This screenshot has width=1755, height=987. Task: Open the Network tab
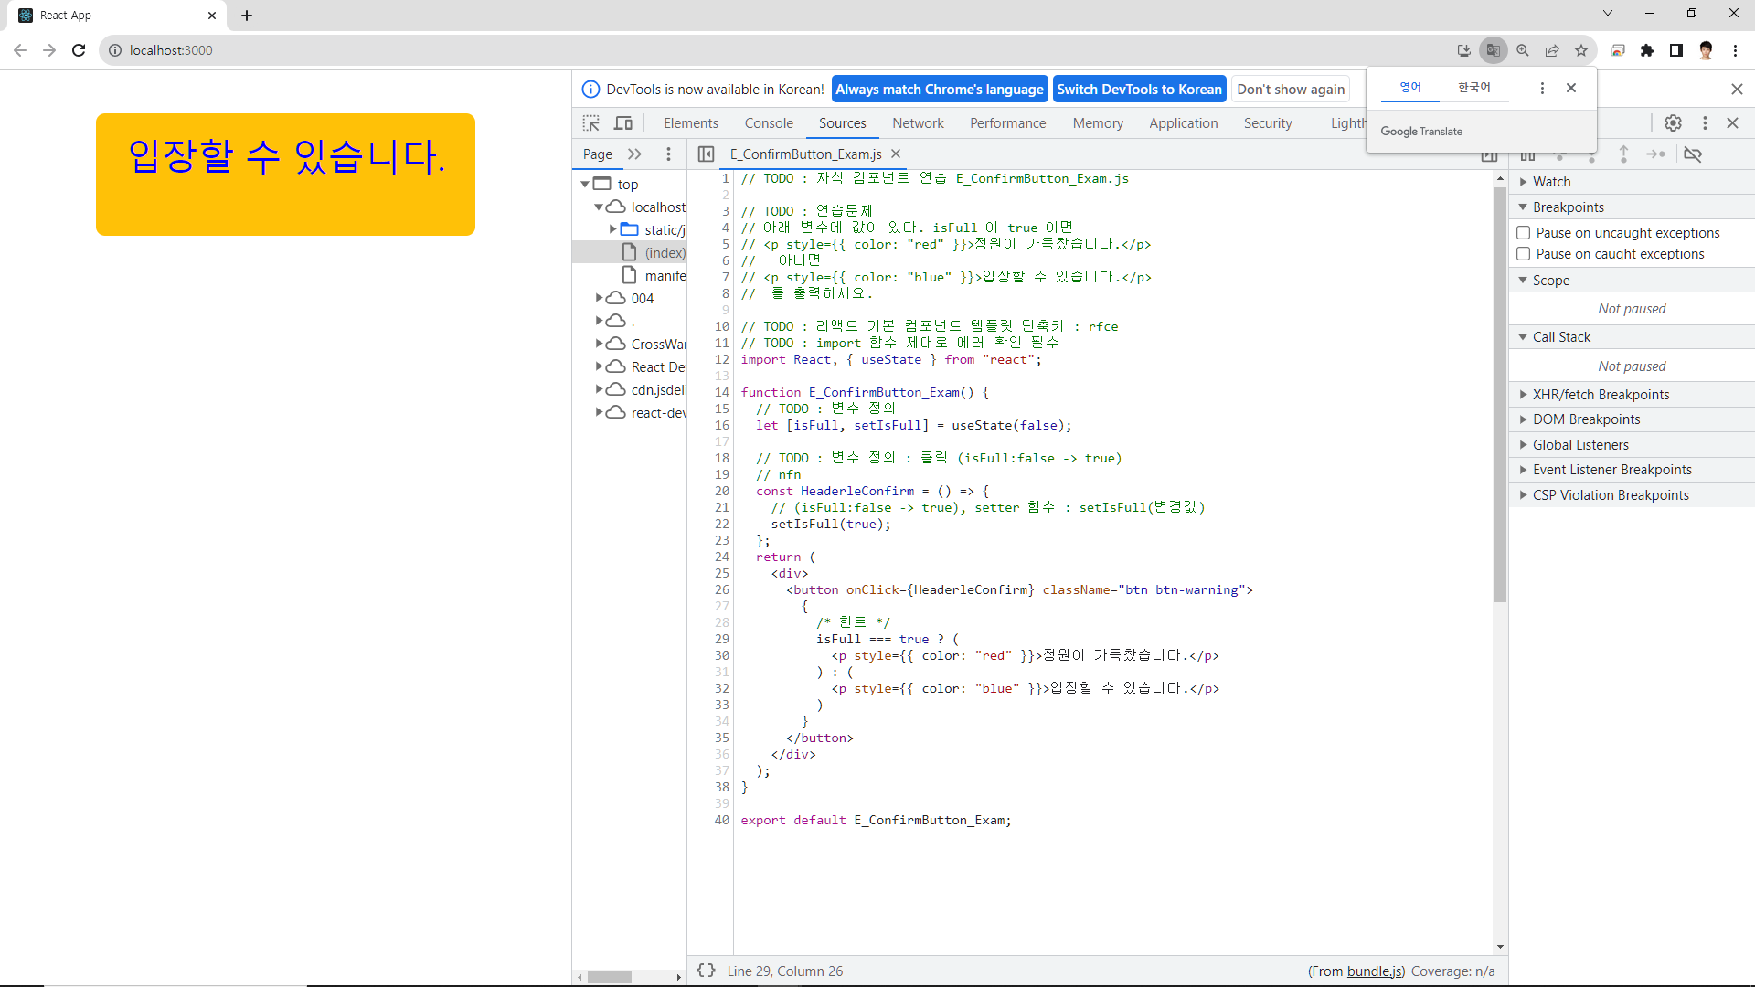point(918,123)
